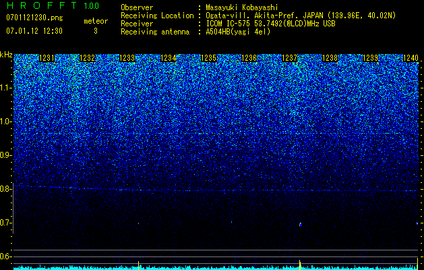Click the Receiver field label
Screen dimensions: 424x270
pyautogui.click(x=137, y=24)
